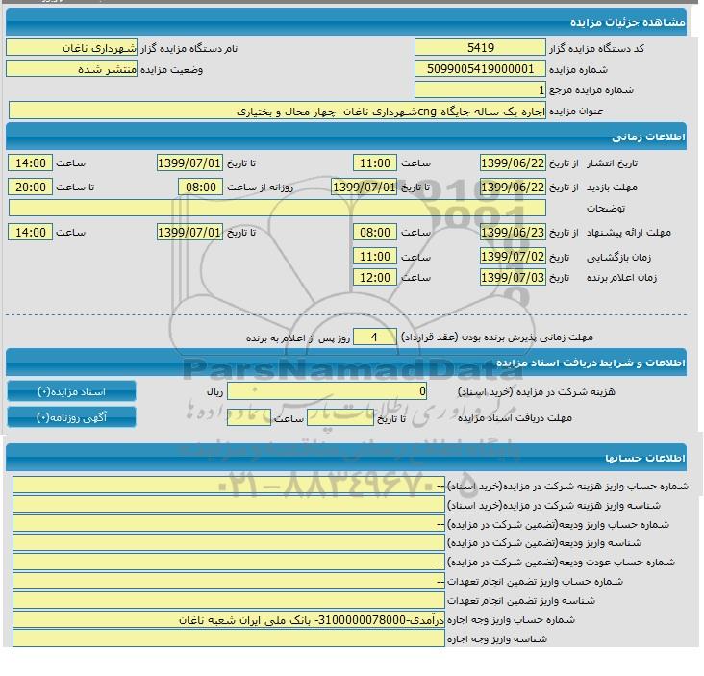Click the auctioneer name field شهرداری ناغان
The height and width of the screenshot is (676, 704).
[x=72, y=47]
